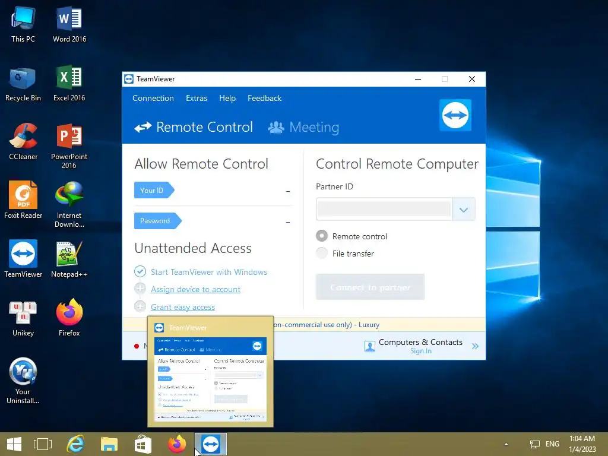Toggle Start TeamViewer with Windows check

coord(140,271)
